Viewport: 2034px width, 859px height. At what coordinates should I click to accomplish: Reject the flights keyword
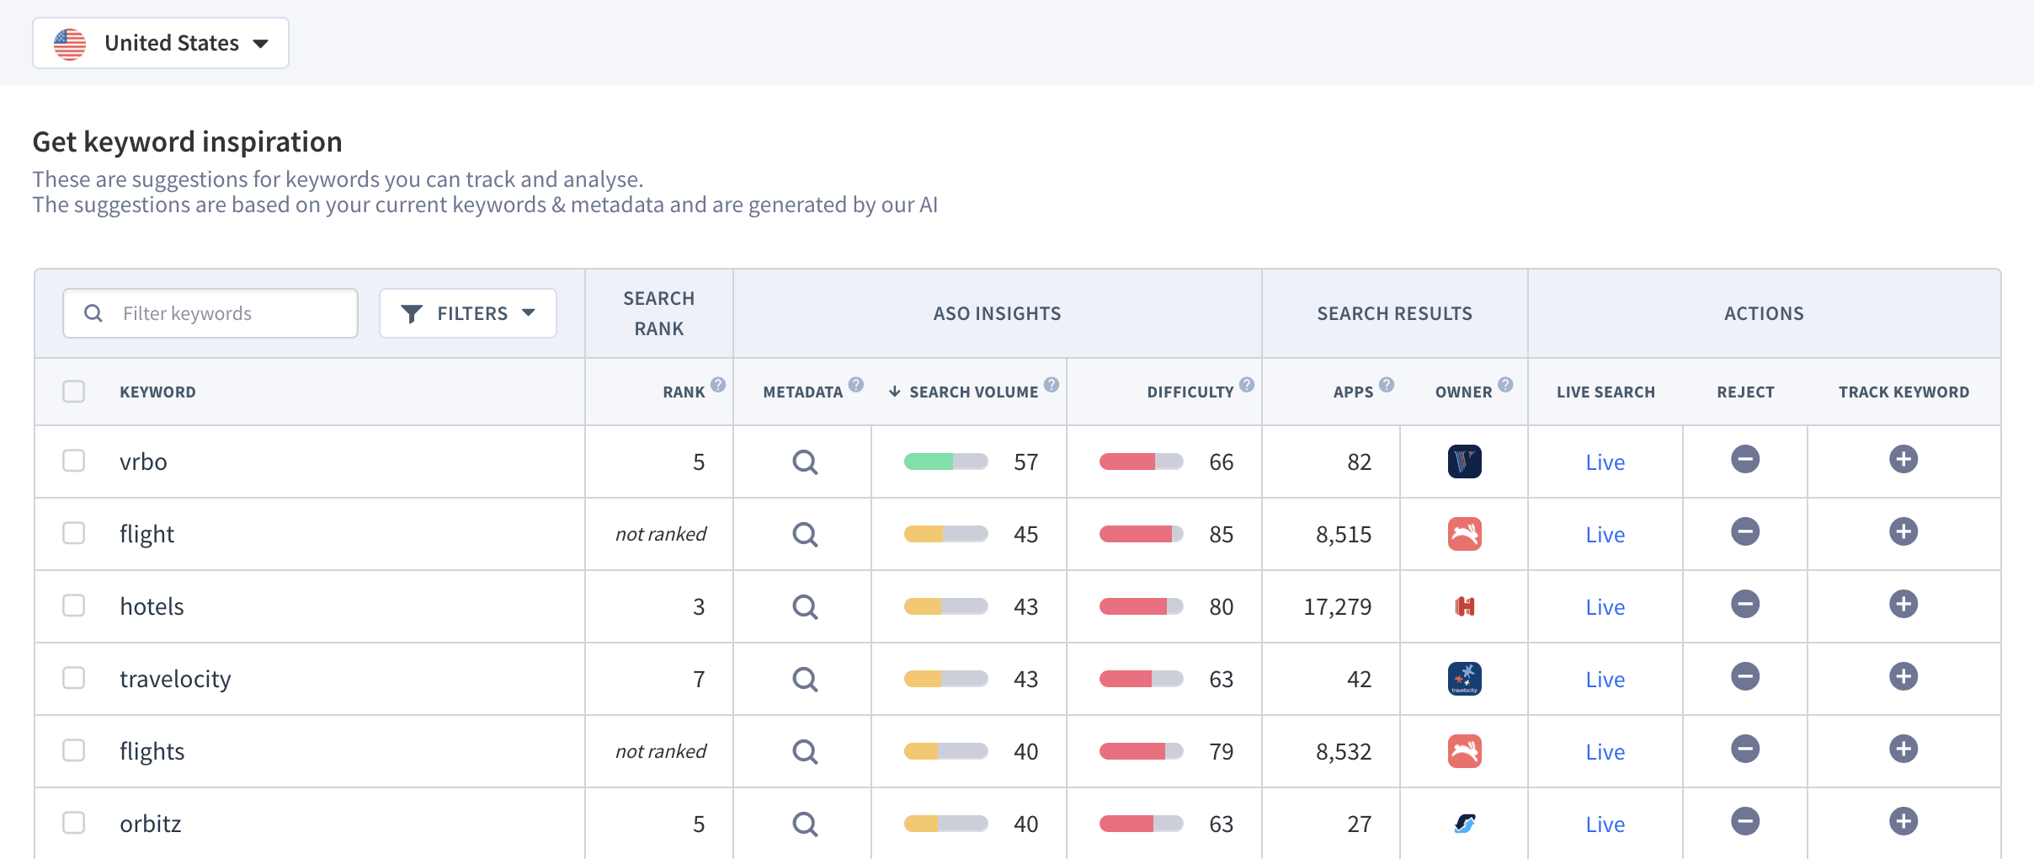click(x=1745, y=749)
